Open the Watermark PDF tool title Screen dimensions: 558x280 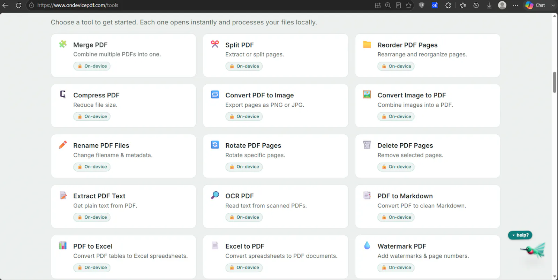[402, 246]
